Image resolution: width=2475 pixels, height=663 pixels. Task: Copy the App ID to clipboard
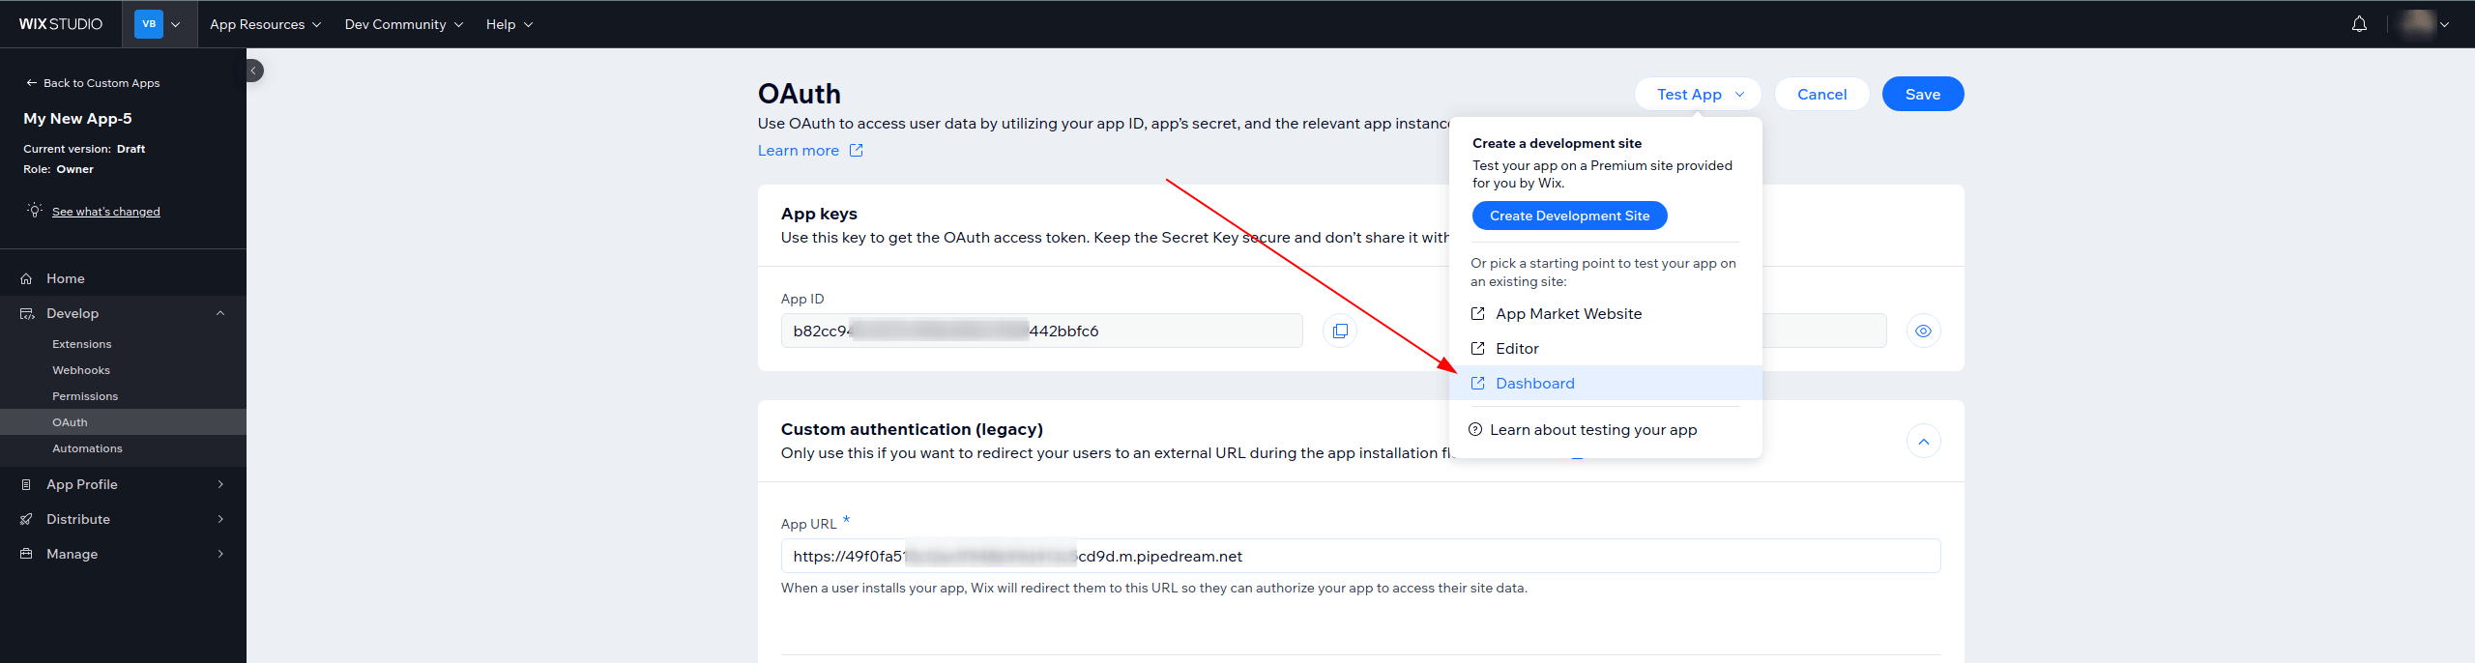(x=1339, y=331)
